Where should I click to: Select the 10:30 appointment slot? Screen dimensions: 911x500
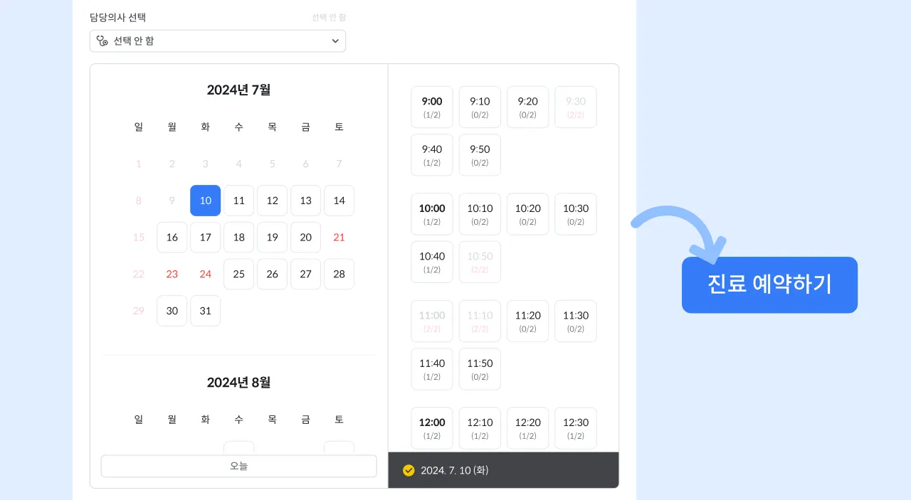[576, 214]
